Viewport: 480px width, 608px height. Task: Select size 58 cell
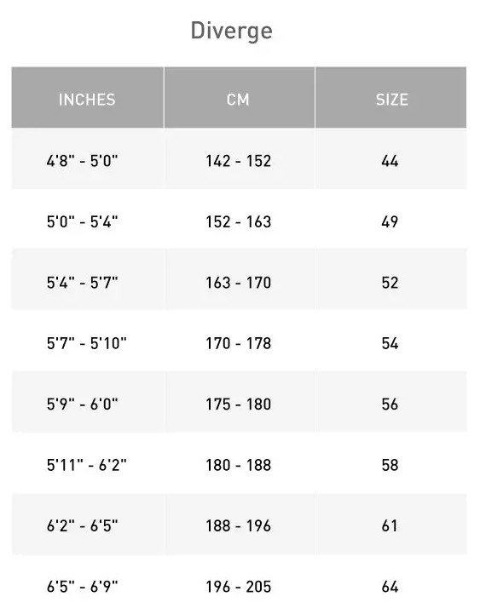pos(390,464)
